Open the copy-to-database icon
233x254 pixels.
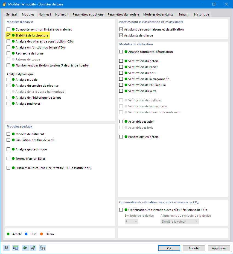(42, 248)
